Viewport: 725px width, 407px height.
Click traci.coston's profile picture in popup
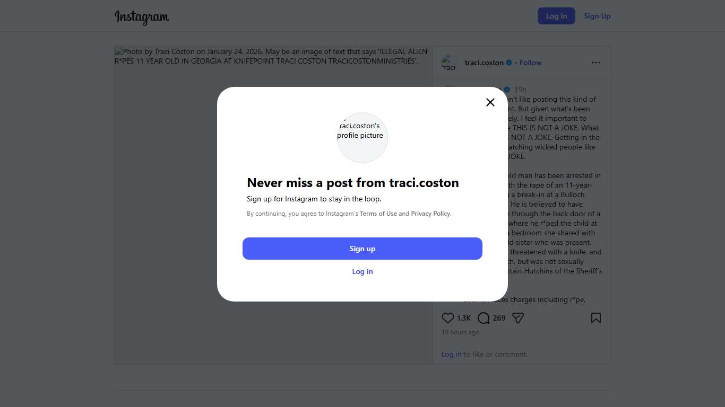pos(362,137)
